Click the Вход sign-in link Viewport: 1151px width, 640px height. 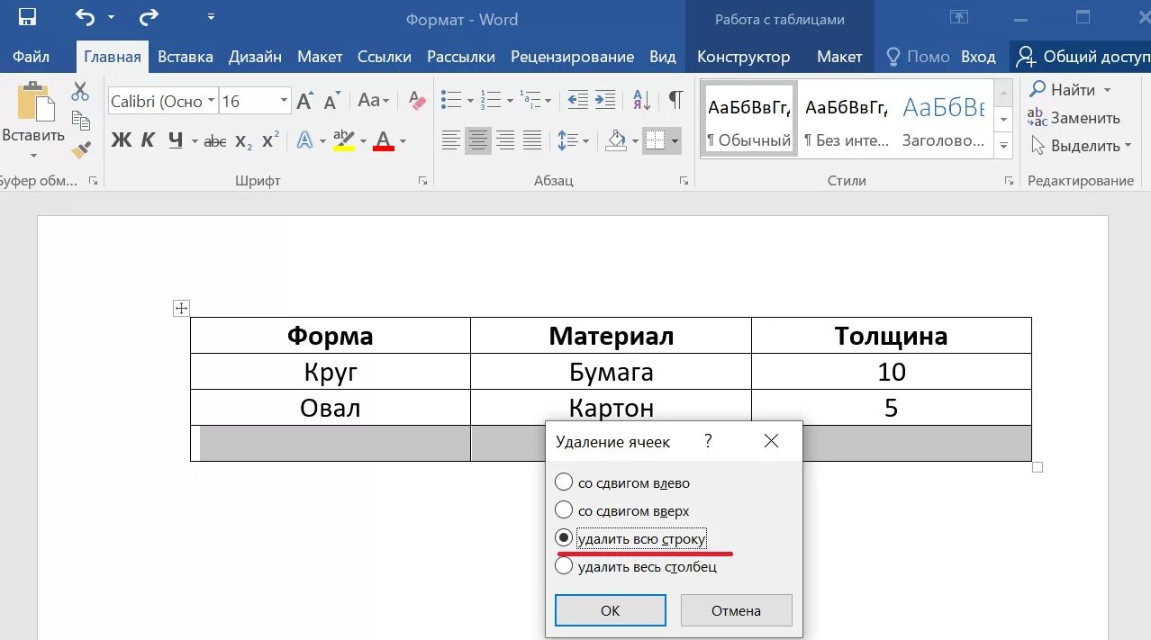[978, 56]
